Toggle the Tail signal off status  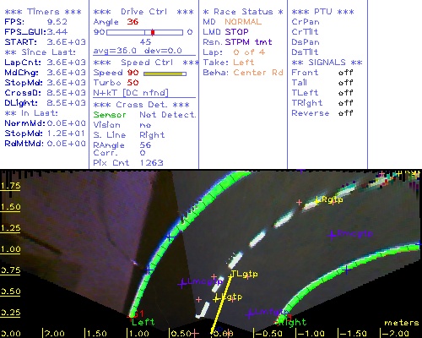(345, 83)
